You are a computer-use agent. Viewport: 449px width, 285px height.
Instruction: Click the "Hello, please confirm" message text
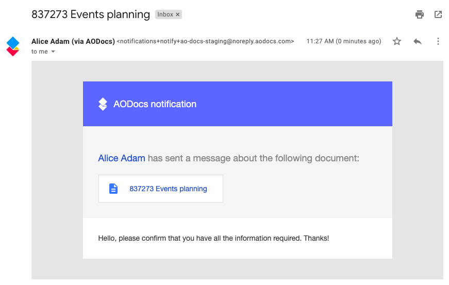pyautogui.click(x=213, y=238)
